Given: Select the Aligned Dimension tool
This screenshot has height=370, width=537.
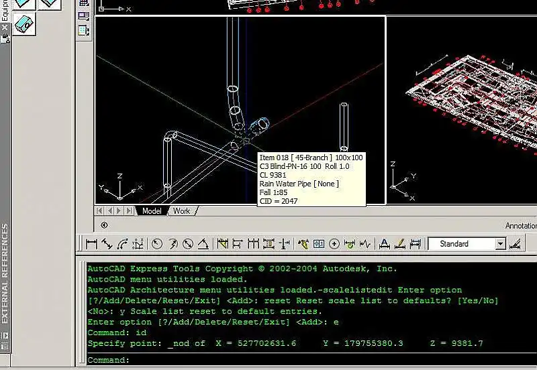Looking at the screenshot, I should (x=107, y=244).
